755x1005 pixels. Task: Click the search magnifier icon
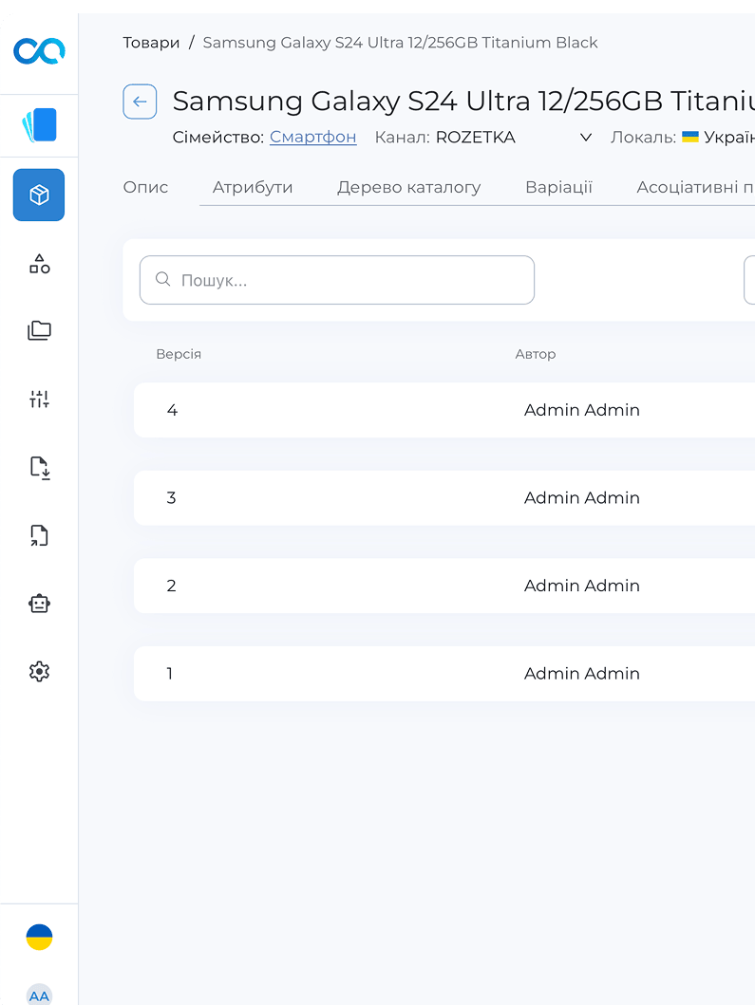[x=163, y=279]
